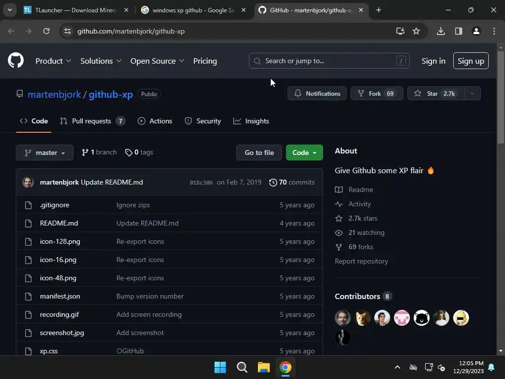Open a new browser tab
Screen dimensions: 505x379
(x=379, y=10)
